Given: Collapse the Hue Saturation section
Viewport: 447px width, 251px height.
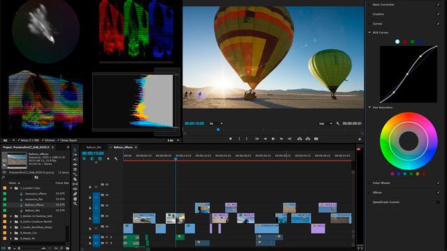Looking at the screenshot, I should pyautogui.click(x=369, y=107).
